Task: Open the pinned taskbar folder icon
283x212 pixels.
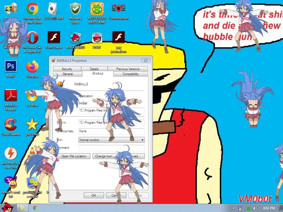Action: (22, 208)
